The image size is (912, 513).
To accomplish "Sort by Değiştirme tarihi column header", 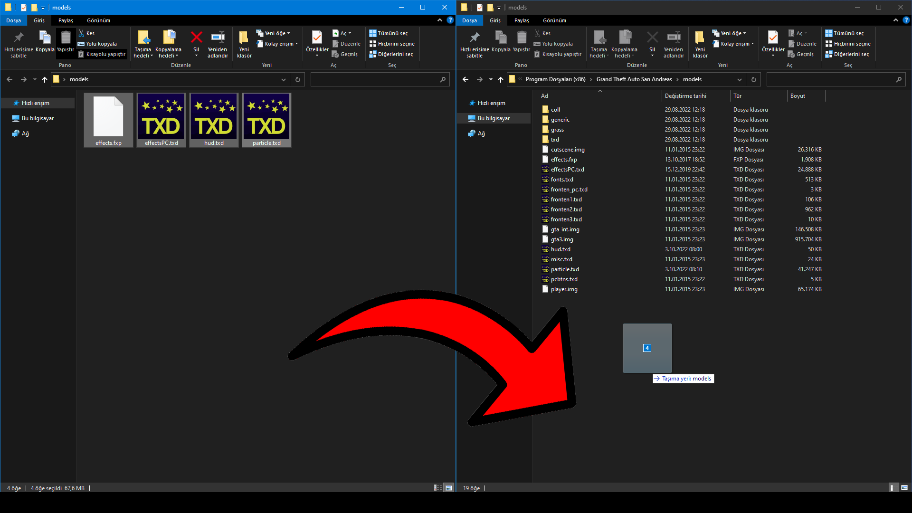I will (x=685, y=96).
